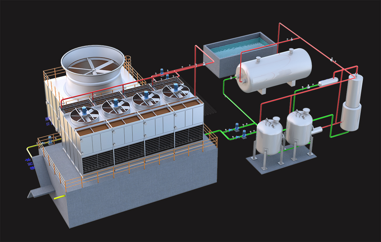This screenshot has height=242, width=381.
Task: Click the blue pump atop cooling tower
Action: click(162, 72)
